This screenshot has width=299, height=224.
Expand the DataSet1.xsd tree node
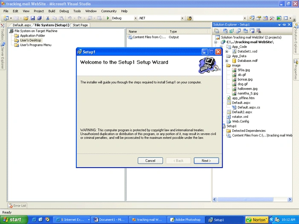(226, 52)
